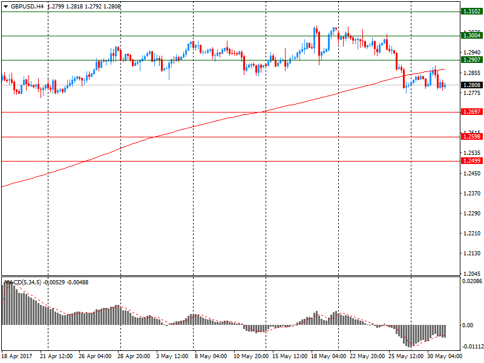Select the 1.3004 resistance level label
Viewport: 484px width, 363px height.
(472, 36)
